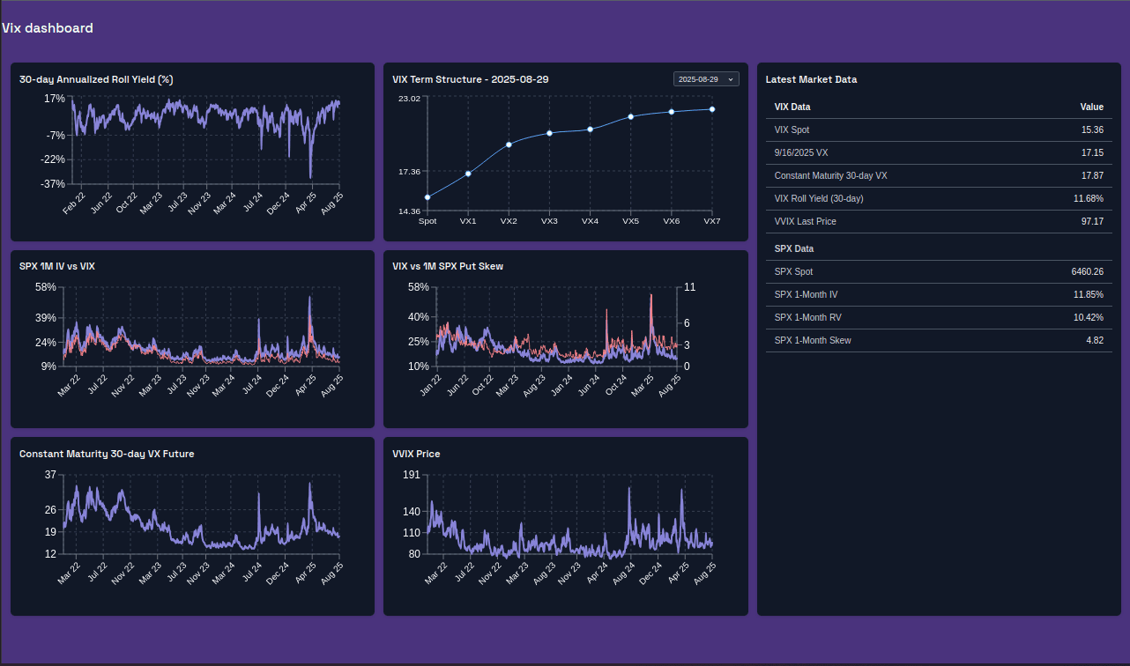Screen dimensions: 1130x666
Task: Click the Latest Market Data heading
Action: 811,79
